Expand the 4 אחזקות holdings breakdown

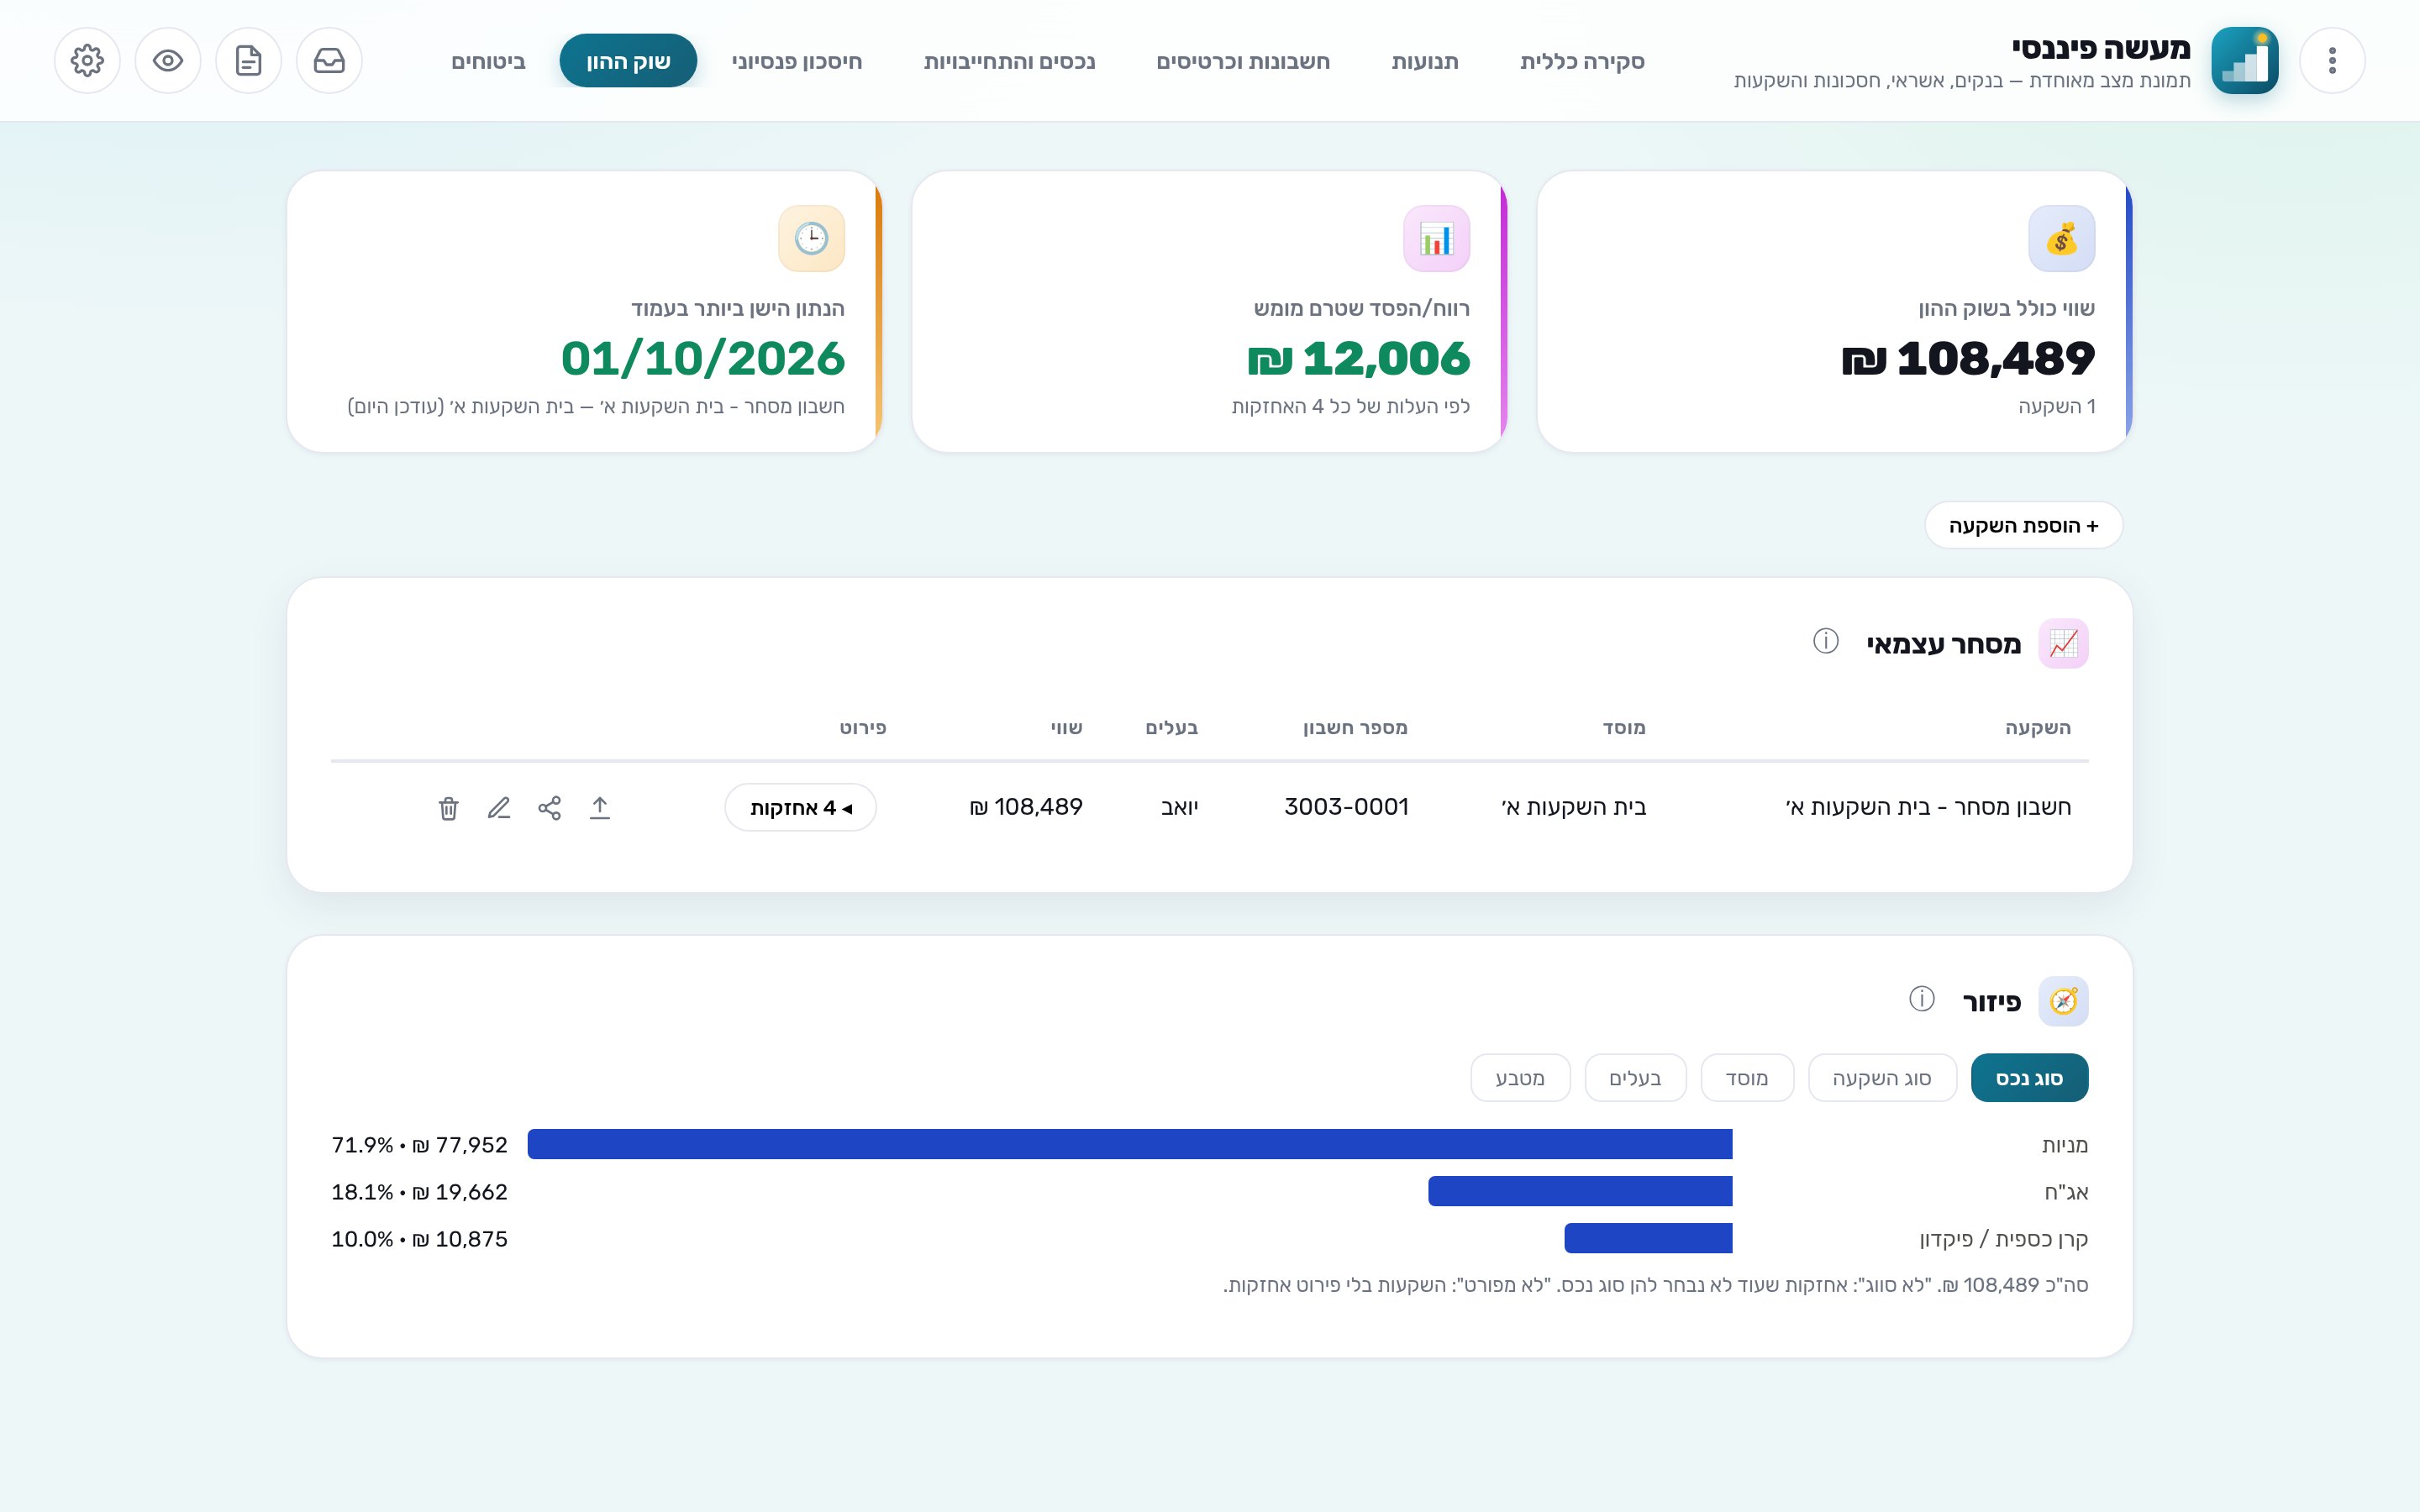pyautogui.click(x=800, y=807)
